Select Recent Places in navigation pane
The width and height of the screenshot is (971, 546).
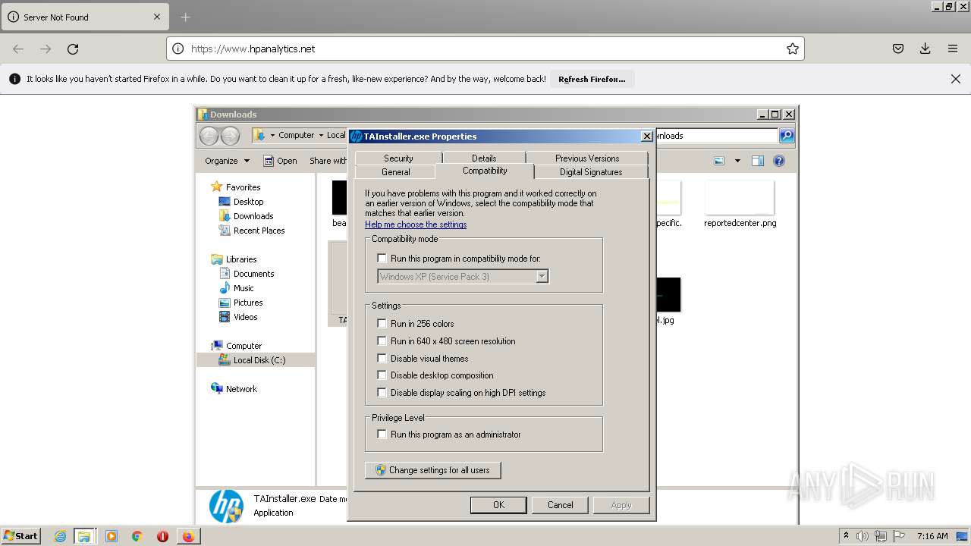(x=259, y=231)
